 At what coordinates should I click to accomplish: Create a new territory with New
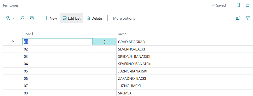pos(50,18)
